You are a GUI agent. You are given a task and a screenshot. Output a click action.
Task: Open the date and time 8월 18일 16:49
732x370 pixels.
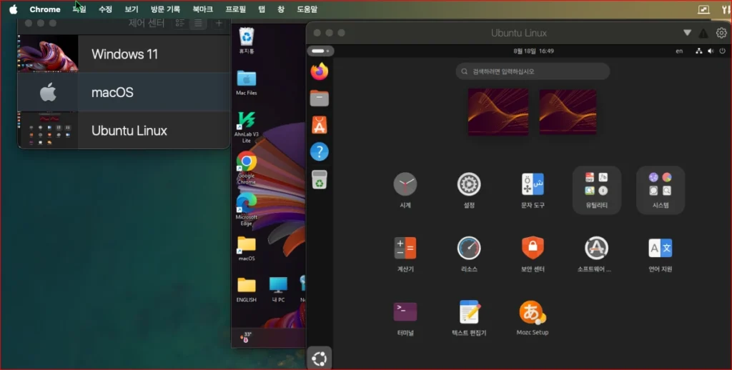533,51
